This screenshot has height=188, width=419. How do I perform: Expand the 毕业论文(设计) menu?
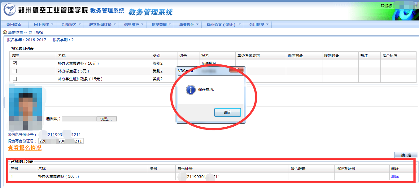(x=223, y=24)
